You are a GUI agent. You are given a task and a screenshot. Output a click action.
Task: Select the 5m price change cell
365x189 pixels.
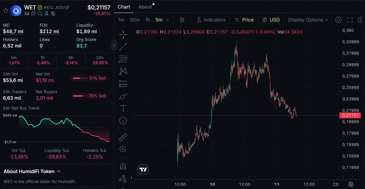(14, 60)
